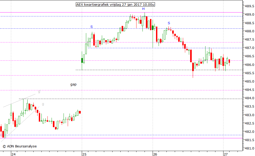Click date label 26 on time axis

pos(155,154)
